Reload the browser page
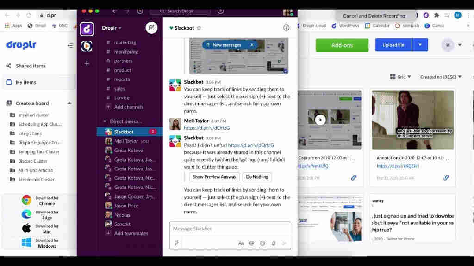Screen dimensions: 474x266 [28, 15]
